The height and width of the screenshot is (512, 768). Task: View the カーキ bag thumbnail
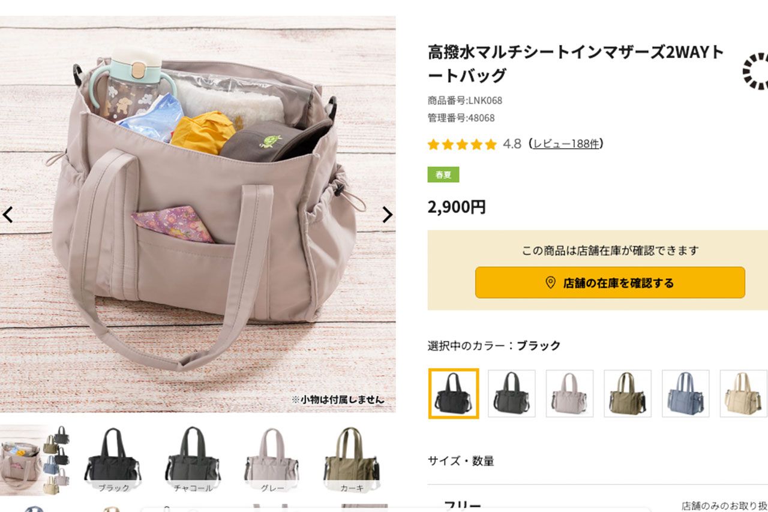coord(352,459)
